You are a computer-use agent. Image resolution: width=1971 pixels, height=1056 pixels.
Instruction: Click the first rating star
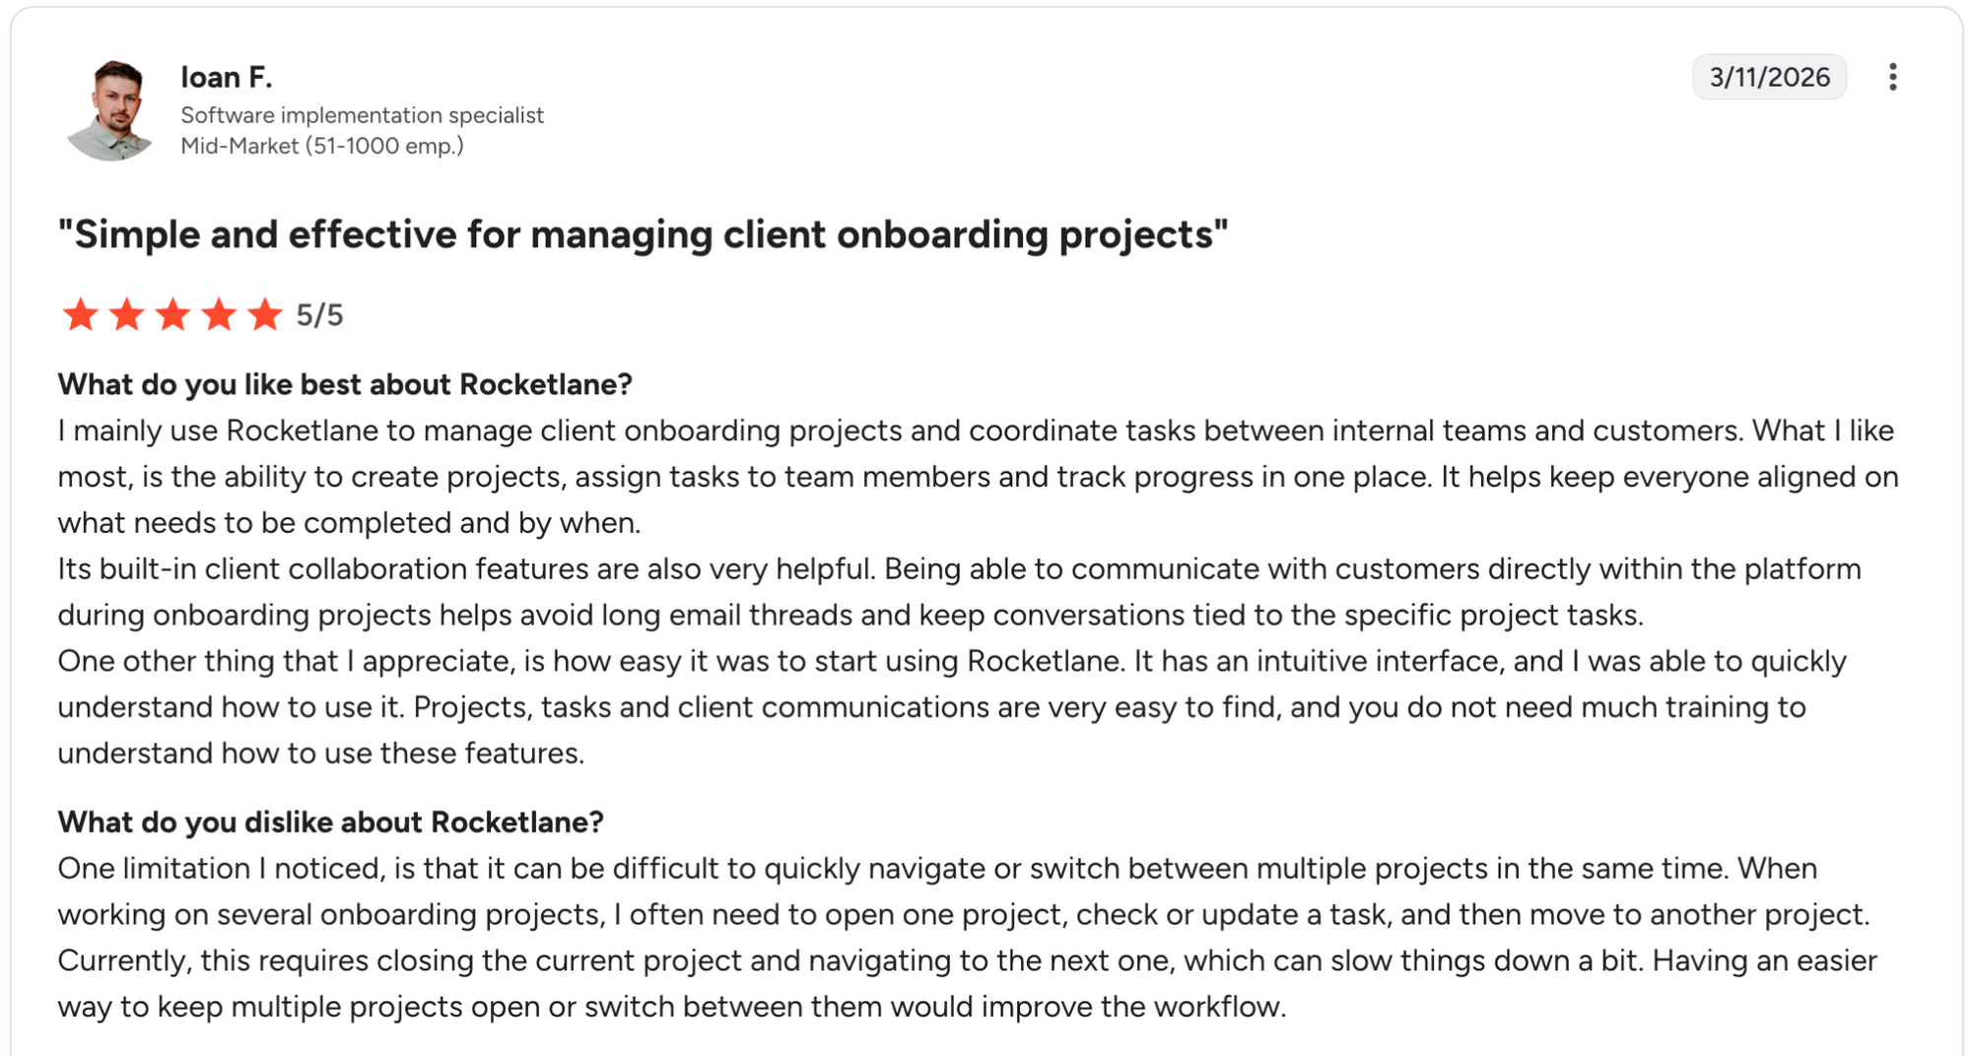pyautogui.click(x=80, y=315)
